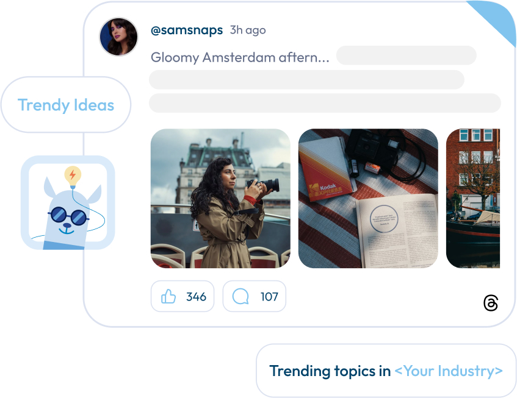
Task: Click the second gray placeholder text line
Action: (x=306, y=80)
